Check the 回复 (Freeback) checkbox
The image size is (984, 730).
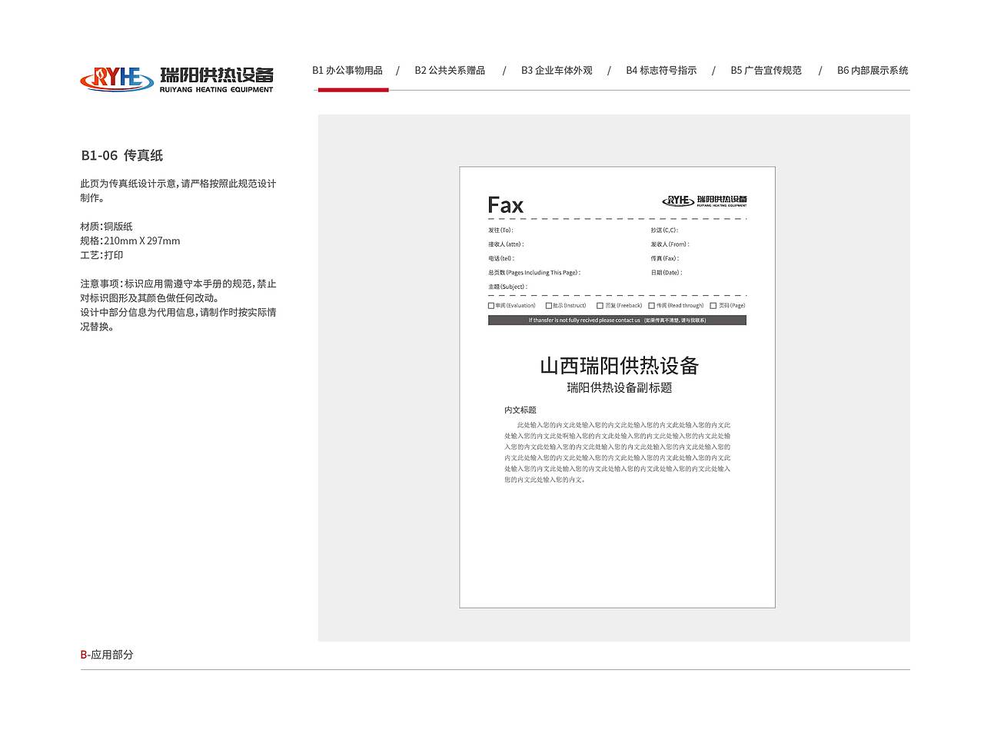(x=600, y=305)
